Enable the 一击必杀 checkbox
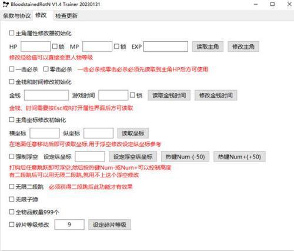This screenshot has width=294, height=251. point(12,69)
